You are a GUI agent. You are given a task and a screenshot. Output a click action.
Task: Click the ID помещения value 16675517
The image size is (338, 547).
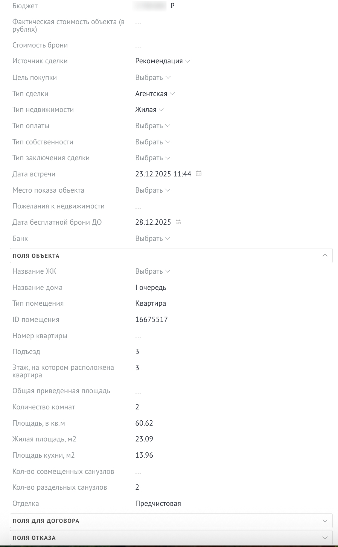(x=151, y=320)
